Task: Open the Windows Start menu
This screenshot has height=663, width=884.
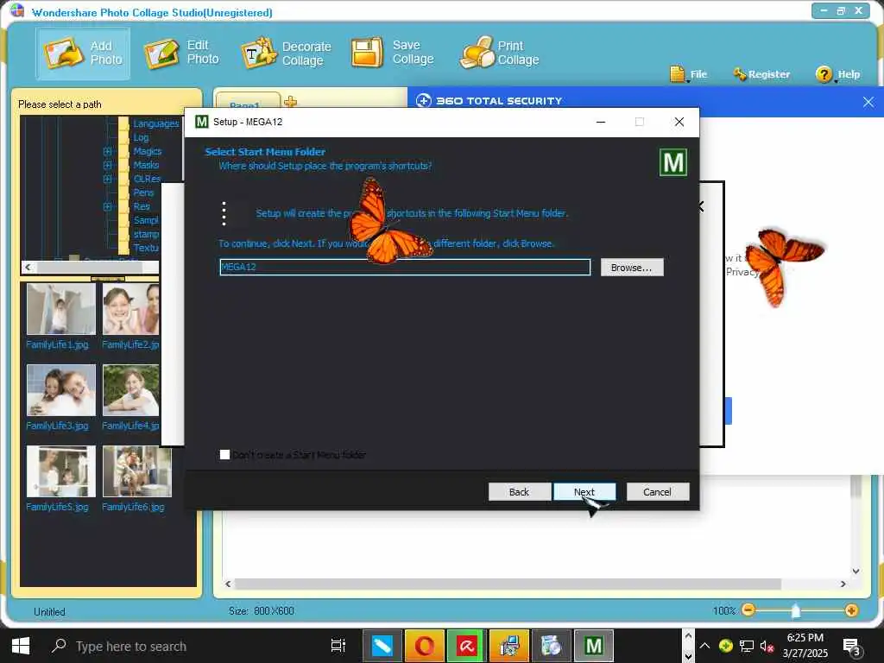Action: point(21,646)
